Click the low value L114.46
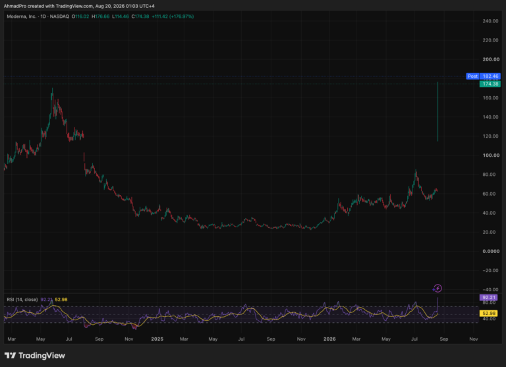 pos(121,16)
